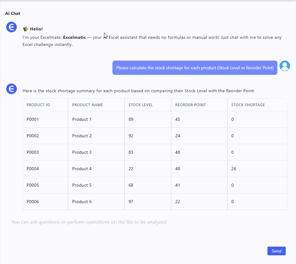
Task: Click the P0006 product ID cell
Action: [33, 202]
